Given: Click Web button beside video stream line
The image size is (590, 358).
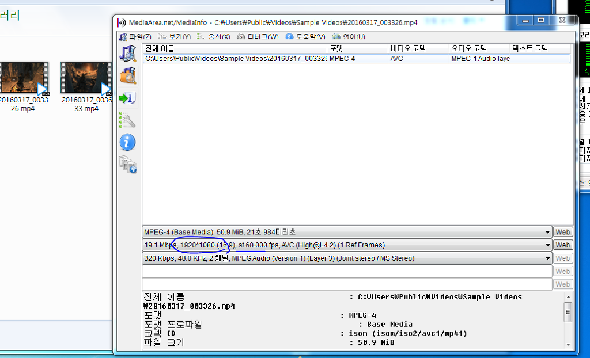Looking at the screenshot, I should coord(563,245).
